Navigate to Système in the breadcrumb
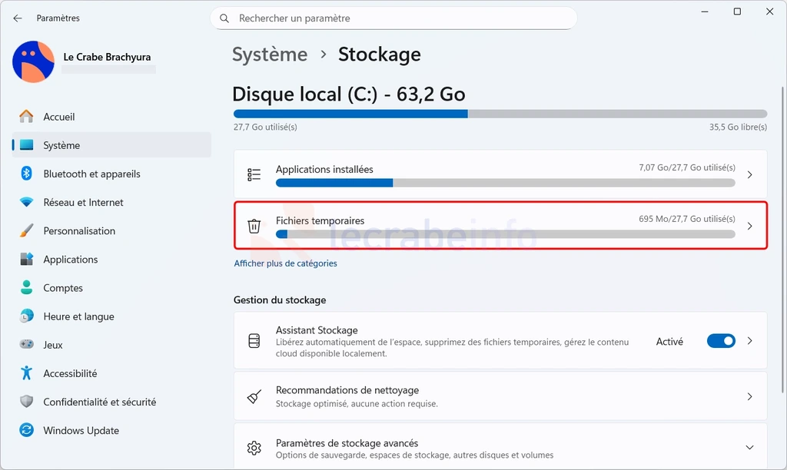This screenshot has height=470, width=787. click(x=270, y=55)
